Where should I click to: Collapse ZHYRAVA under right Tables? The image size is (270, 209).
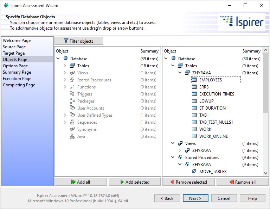tap(180, 73)
